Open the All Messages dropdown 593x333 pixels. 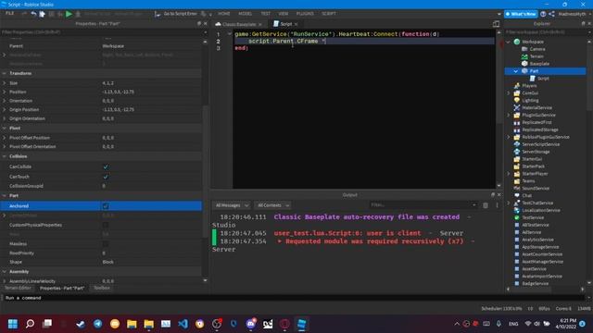point(232,205)
